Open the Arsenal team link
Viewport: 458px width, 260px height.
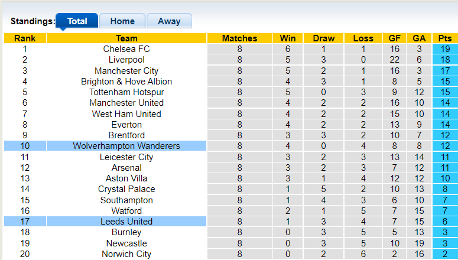[x=126, y=168]
